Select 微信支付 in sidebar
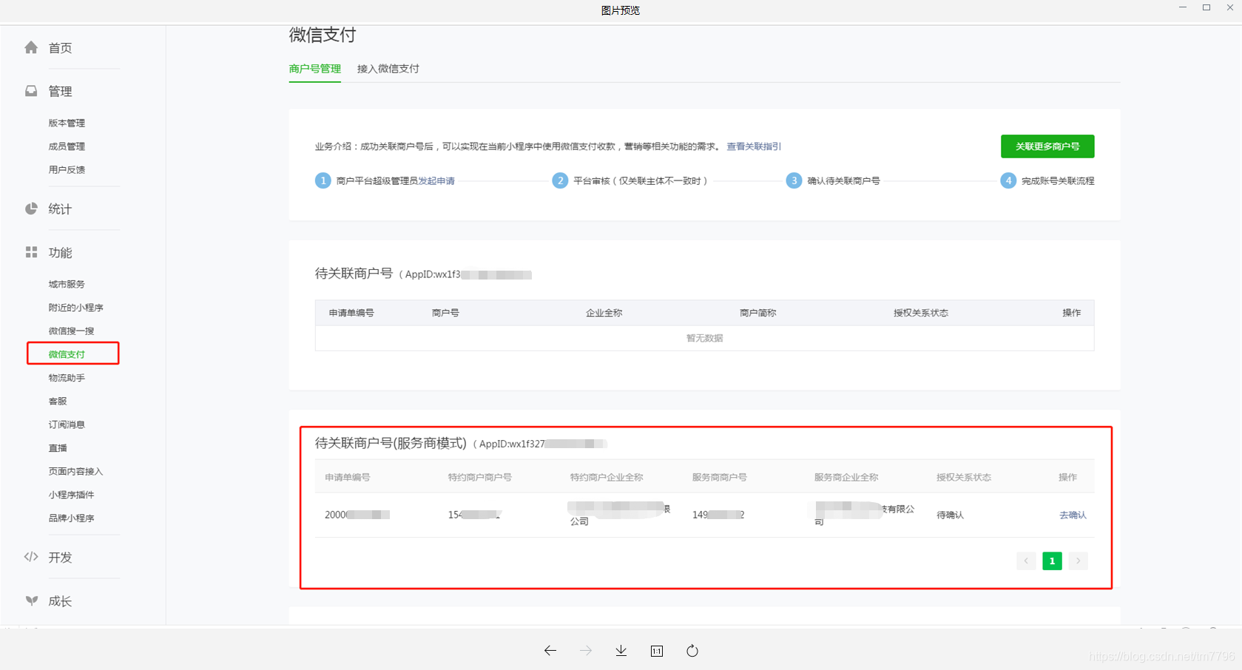This screenshot has height=670, width=1242. (x=67, y=354)
